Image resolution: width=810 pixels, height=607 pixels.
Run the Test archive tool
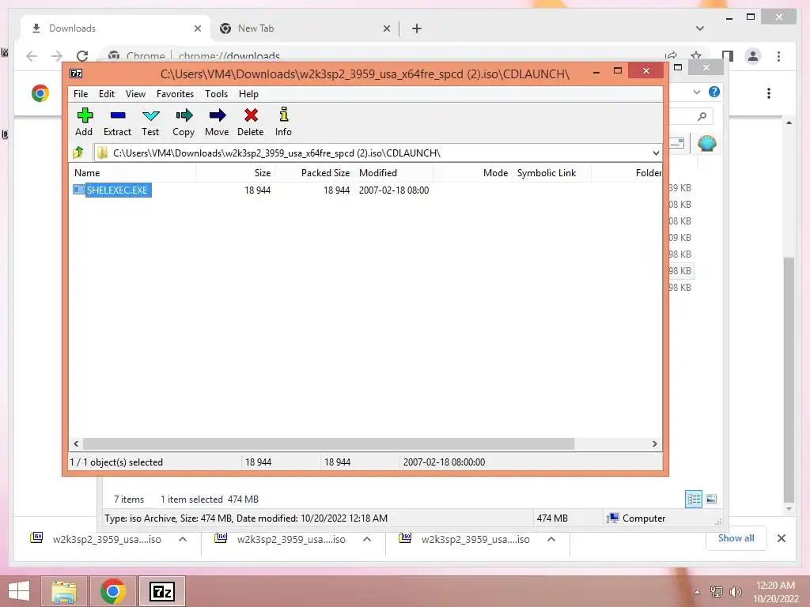(150, 122)
